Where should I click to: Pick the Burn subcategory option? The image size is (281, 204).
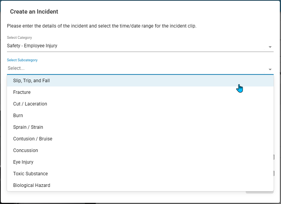(x=140, y=116)
